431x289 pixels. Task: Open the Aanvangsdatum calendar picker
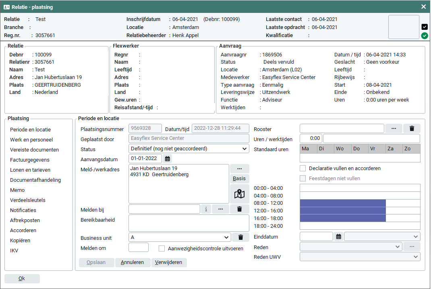(168, 159)
